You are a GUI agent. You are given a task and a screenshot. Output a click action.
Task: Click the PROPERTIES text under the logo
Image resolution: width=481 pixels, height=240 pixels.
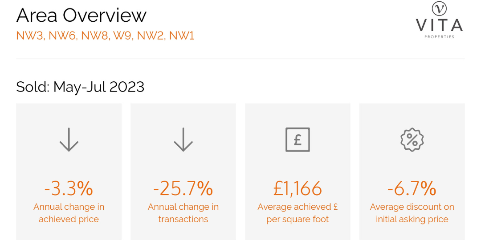point(439,37)
